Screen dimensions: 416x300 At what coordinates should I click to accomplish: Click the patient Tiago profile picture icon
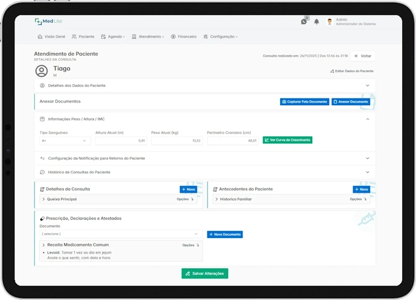tap(42, 71)
